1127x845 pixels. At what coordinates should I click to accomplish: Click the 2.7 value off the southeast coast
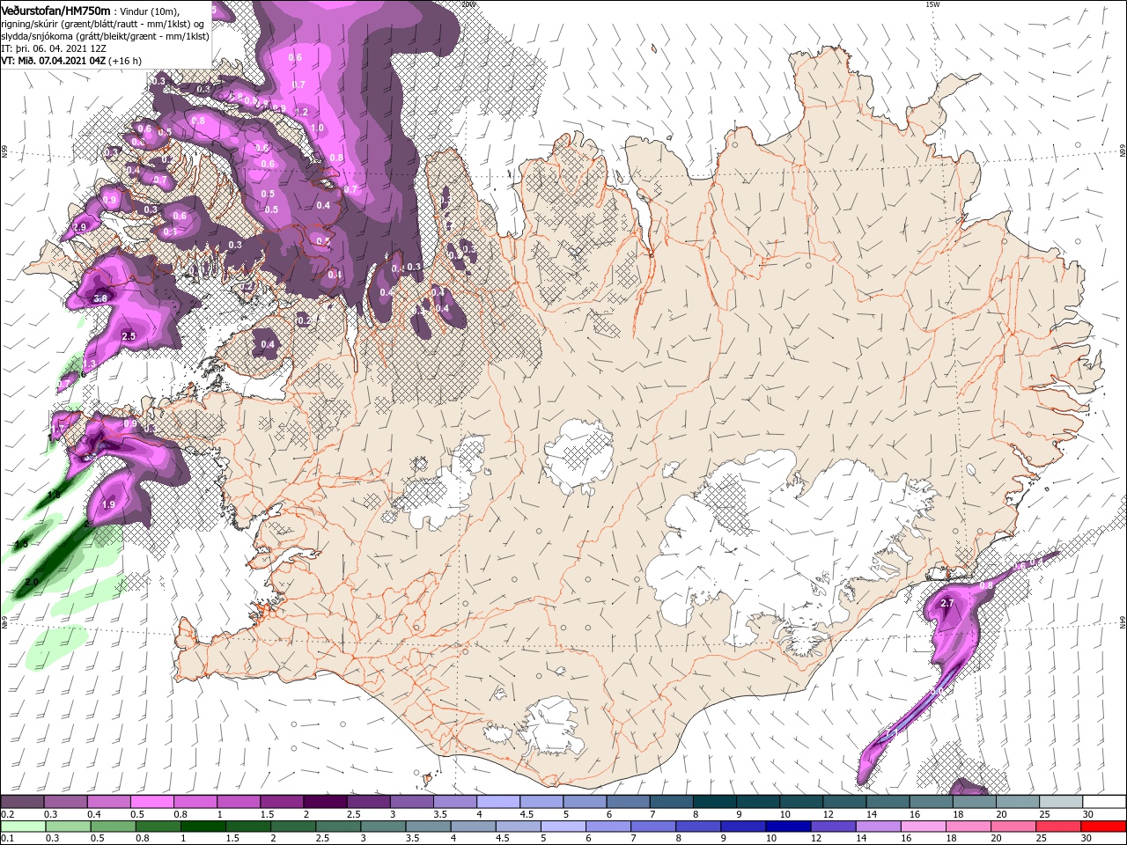[x=947, y=603]
